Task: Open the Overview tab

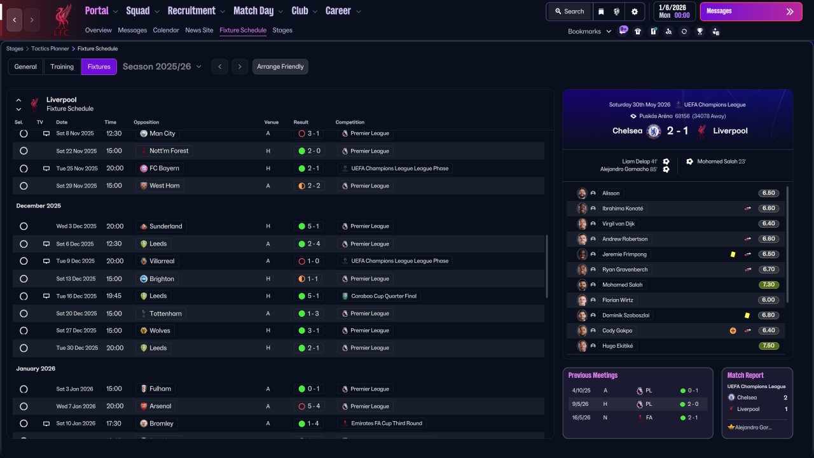Action: tap(99, 30)
